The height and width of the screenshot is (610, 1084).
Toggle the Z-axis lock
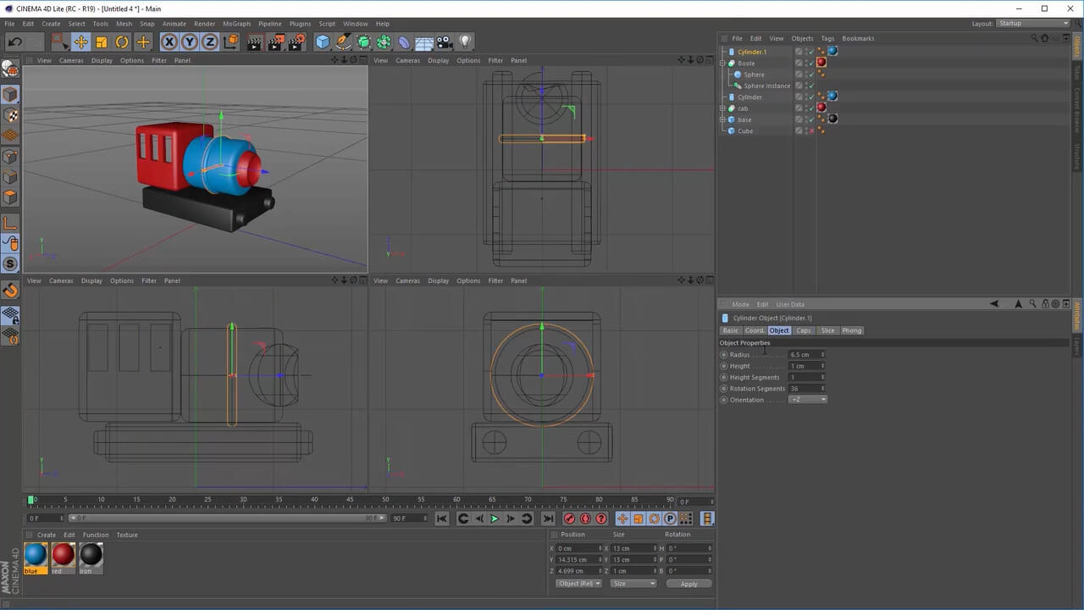(210, 42)
